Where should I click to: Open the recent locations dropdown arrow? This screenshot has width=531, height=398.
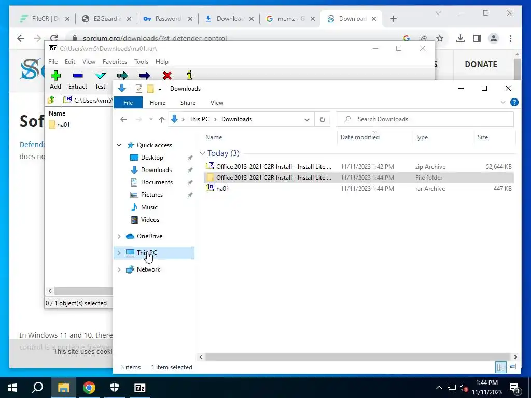pos(151,119)
